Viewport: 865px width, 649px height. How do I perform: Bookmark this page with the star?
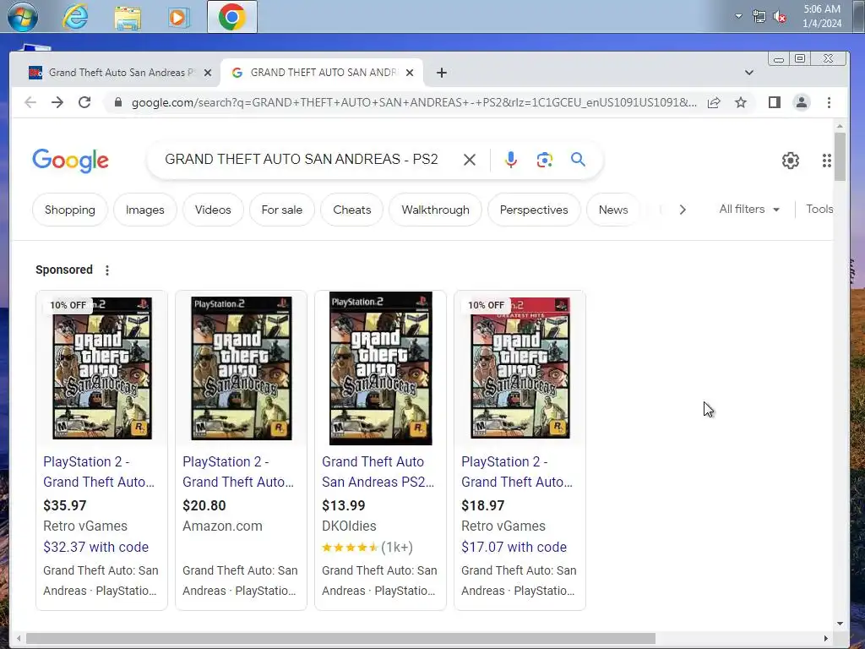click(741, 102)
